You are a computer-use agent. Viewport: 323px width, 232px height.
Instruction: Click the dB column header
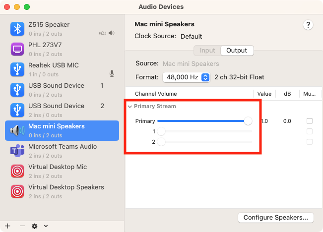pyautogui.click(x=287, y=94)
